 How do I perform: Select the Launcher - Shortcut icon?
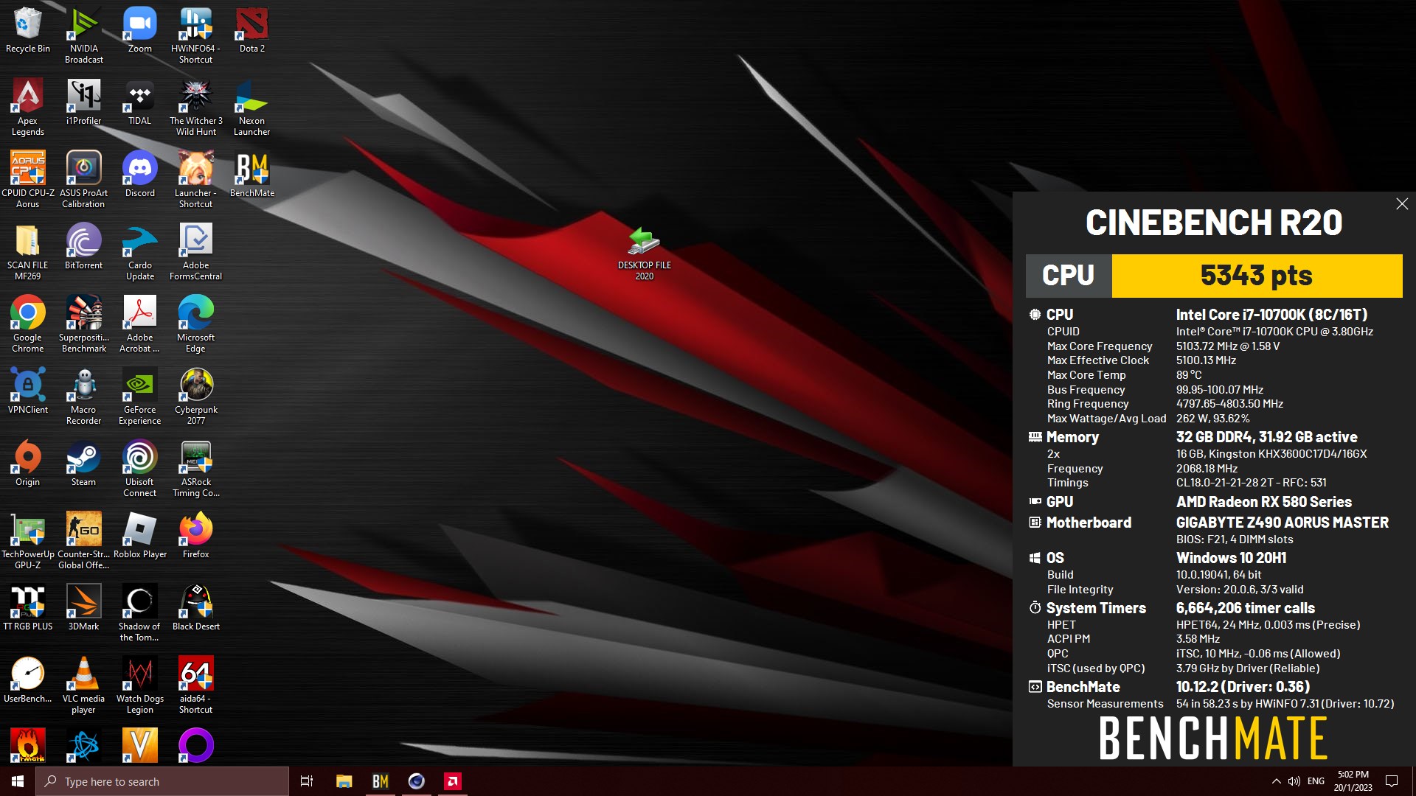pos(195,181)
